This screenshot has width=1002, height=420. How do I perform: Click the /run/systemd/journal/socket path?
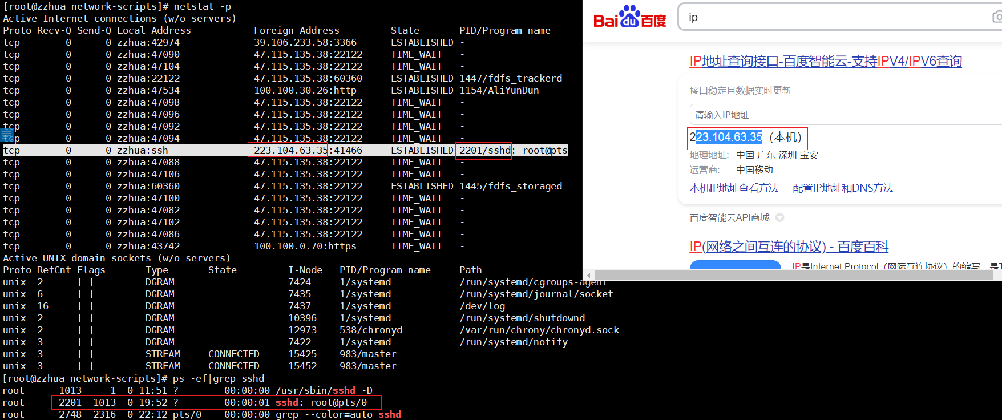pyautogui.click(x=536, y=294)
